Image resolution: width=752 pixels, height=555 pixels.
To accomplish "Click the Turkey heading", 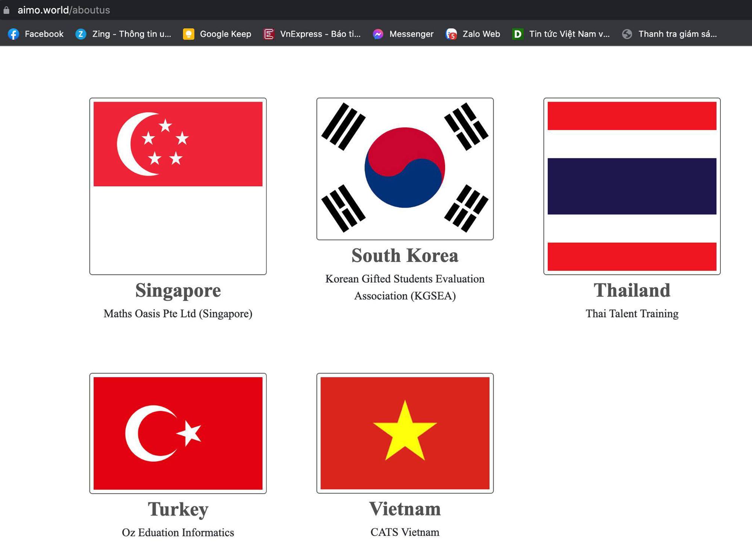I will pyautogui.click(x=178, y=510).
